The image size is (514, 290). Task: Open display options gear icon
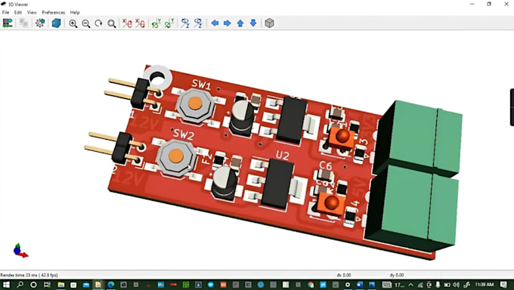click(x=40, y=23)
